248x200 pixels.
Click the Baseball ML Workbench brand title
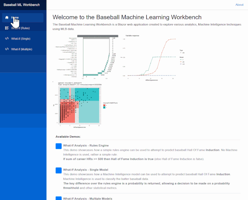(22, 5)
